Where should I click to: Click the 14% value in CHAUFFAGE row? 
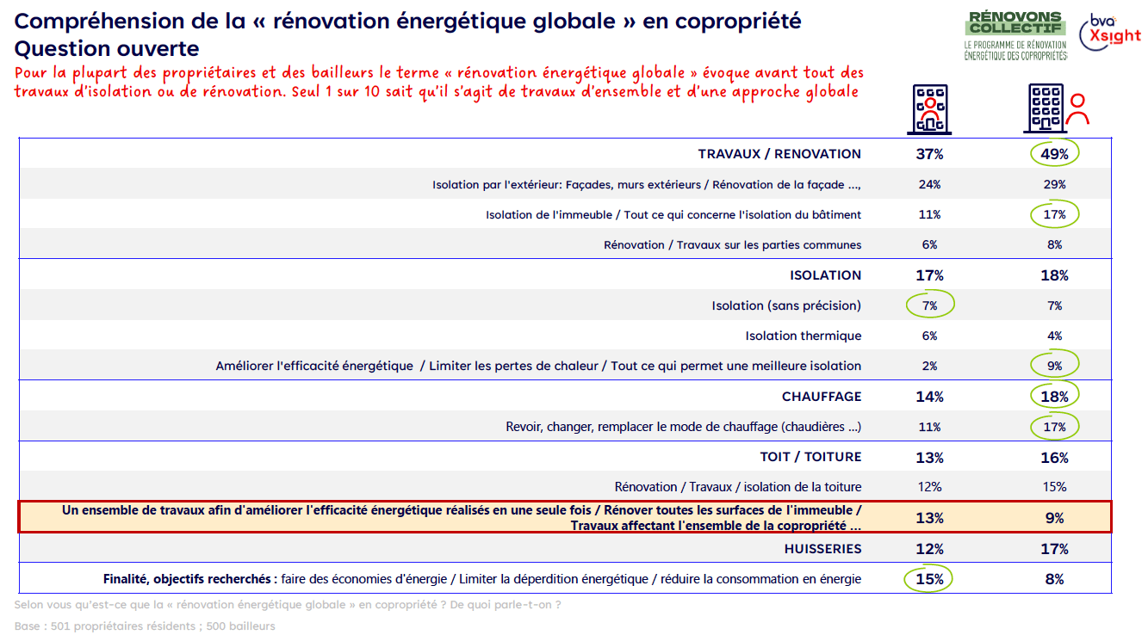[x=929, y=397]
